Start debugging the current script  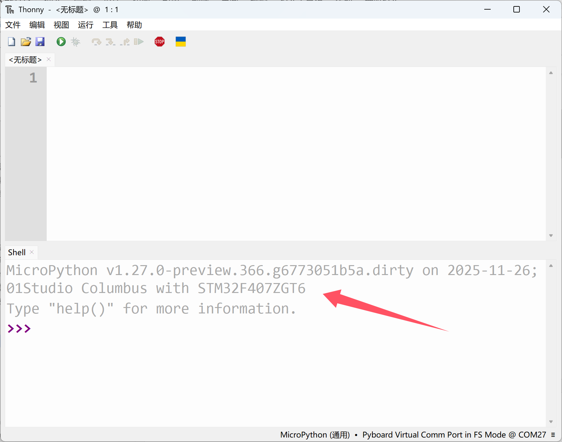[x=75, y=42]
